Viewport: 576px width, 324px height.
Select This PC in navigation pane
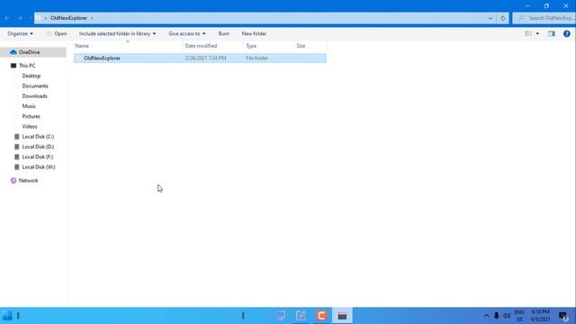coord(27,66)
